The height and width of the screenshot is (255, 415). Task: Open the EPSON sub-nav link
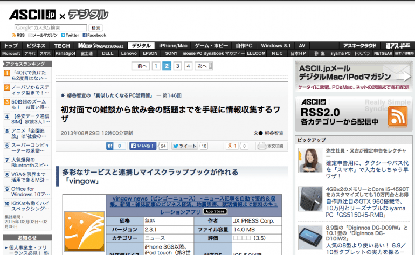150,53
